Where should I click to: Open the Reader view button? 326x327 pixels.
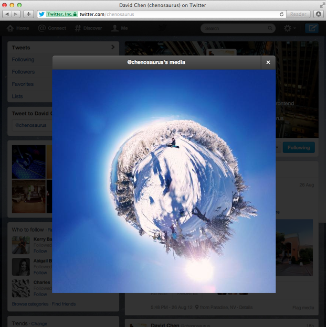click(x=298, y=14)
